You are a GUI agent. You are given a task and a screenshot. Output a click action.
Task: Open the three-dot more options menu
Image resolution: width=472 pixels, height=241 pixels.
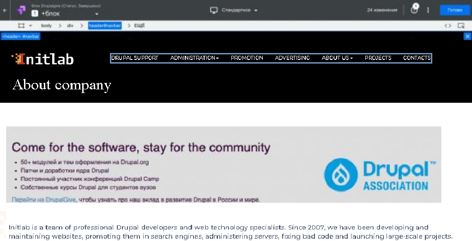pos(428,10)
